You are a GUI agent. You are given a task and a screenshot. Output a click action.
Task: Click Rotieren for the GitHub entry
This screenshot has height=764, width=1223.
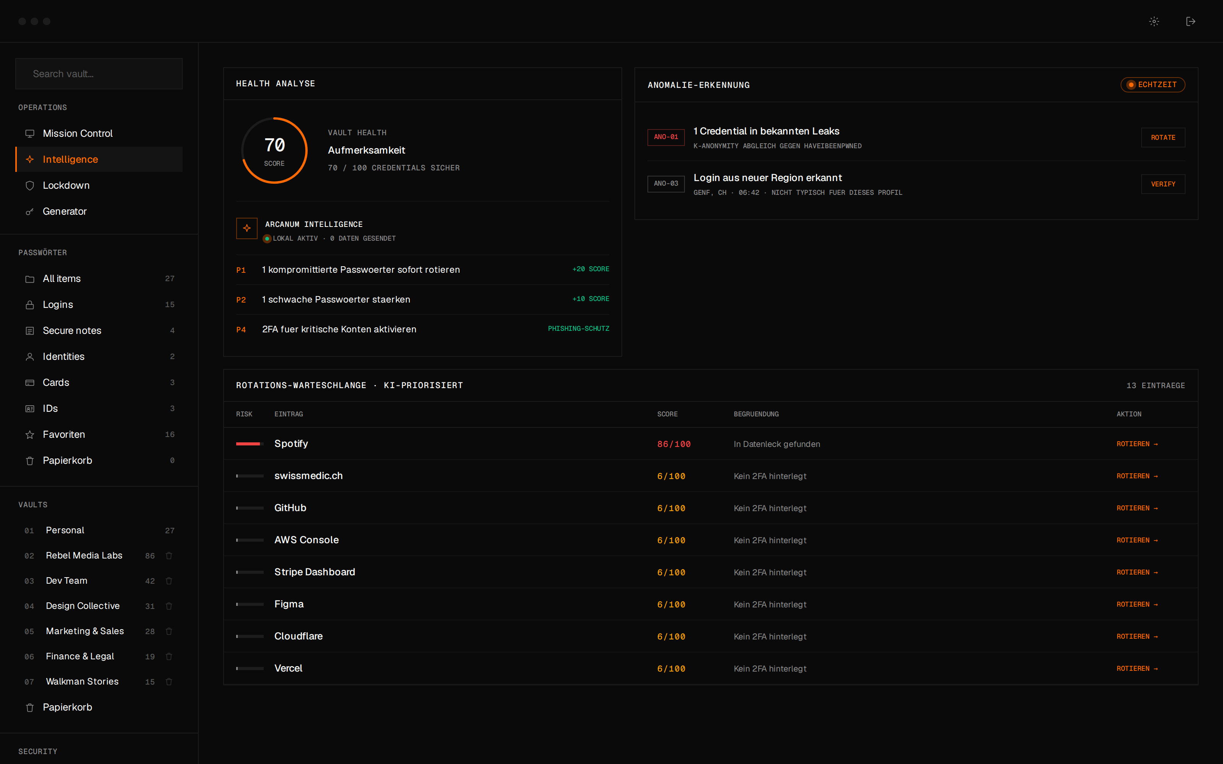(1137, 508)
